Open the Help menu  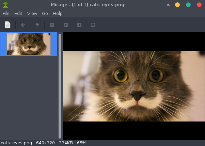point(58,14)
